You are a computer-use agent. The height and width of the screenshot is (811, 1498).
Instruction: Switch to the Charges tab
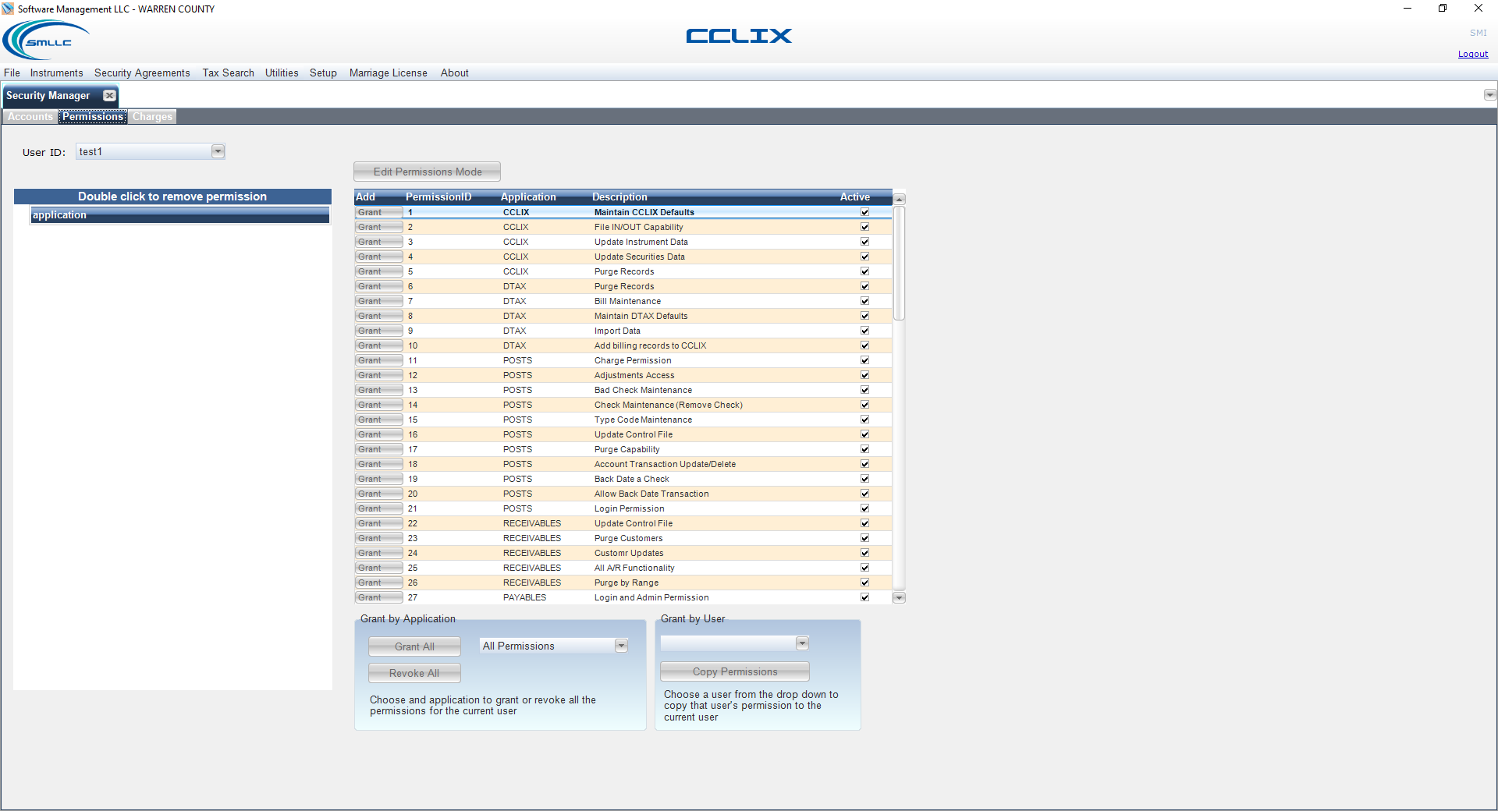coord(152,117)
